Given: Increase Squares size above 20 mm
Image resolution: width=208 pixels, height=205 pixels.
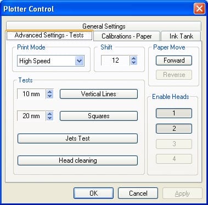Looking at the screenshot, I should 50,114.
